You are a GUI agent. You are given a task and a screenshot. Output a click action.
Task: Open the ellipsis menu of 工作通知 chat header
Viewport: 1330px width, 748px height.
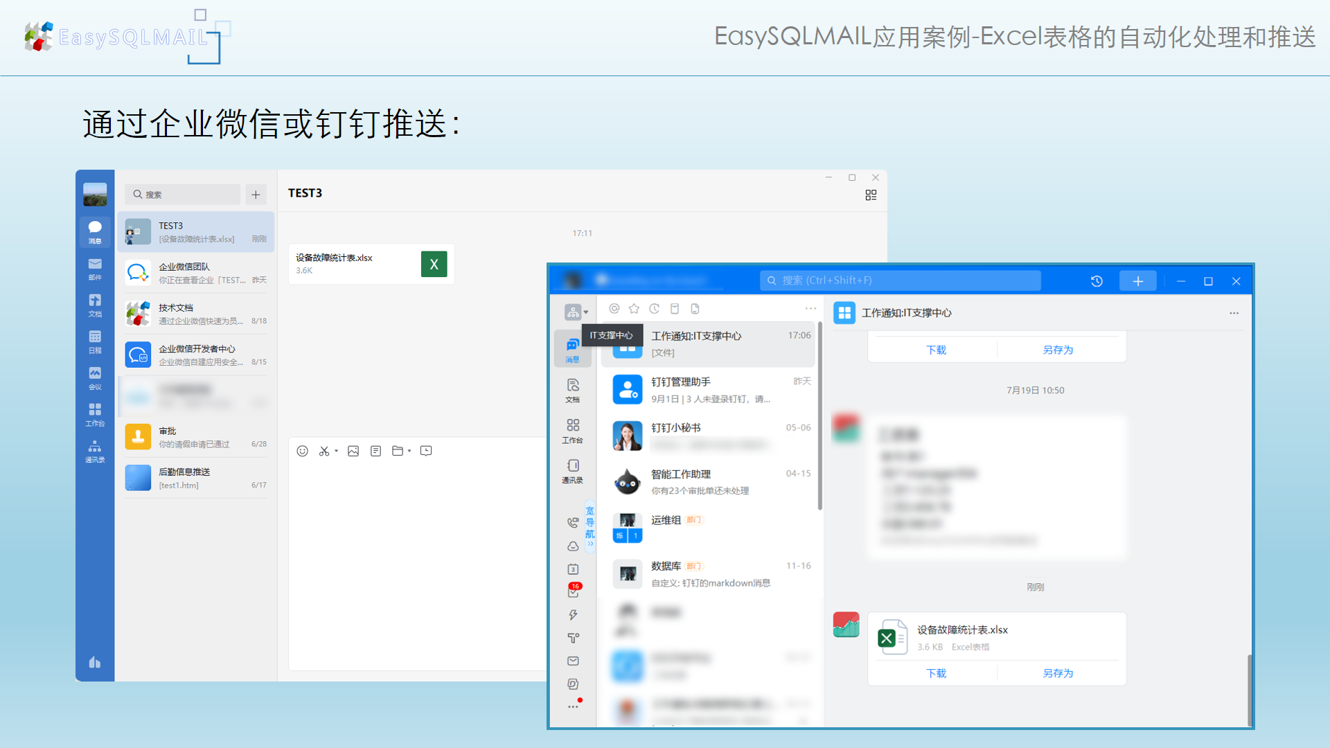tap(1234, 313)
